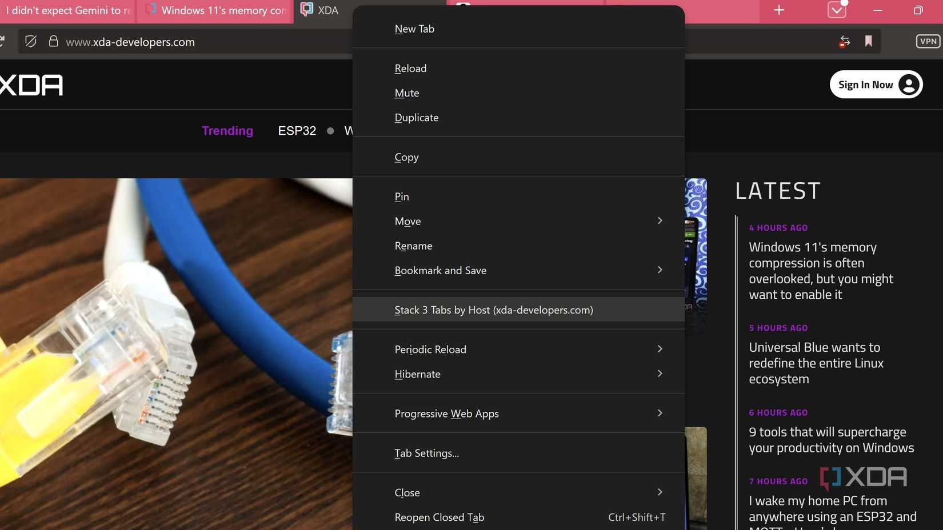Screen dimensions: 943x530
Task: Switch to 'I didn't expect Gemini' tab
Action: 67,11
